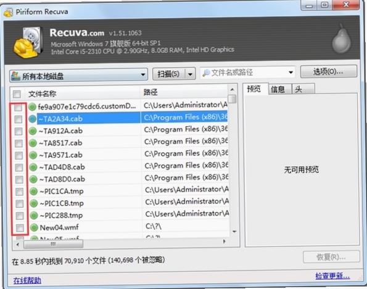Click the horizontal scrollbar thumb of file list

coord(53,244)
